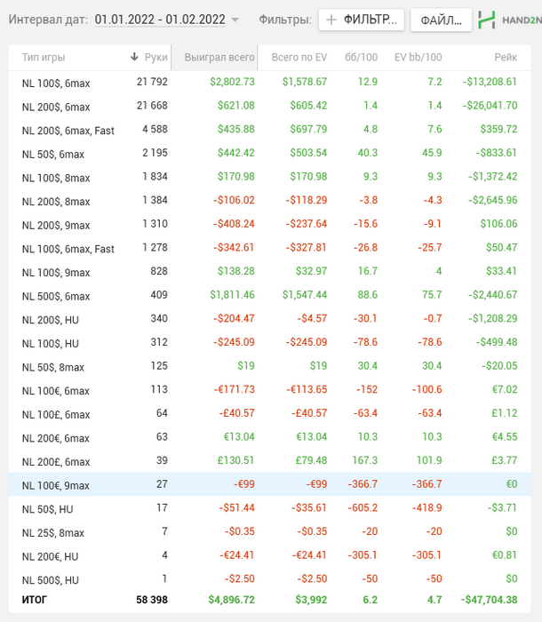Image resolution: width=542 pixels, height=622 pixels.
Task: Add a filter with ФИЛЬТР... button
Action: tap(361, 20)
